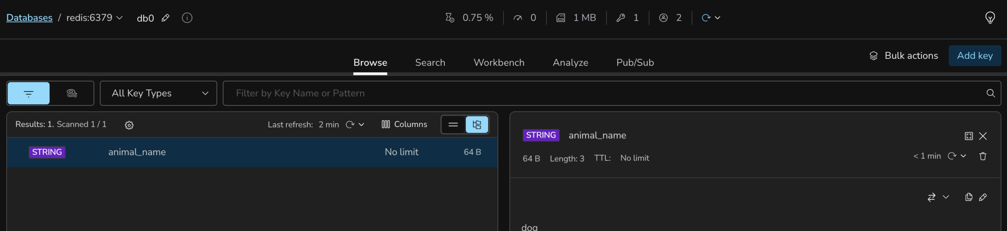Copy the string value

(969, 197)
